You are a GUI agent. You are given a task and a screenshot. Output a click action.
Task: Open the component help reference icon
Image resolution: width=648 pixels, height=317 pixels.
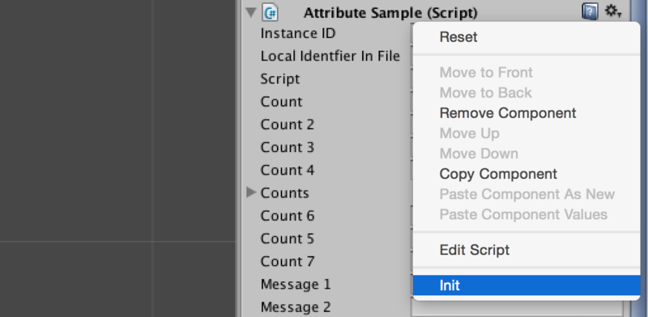(x=590, y=12)
